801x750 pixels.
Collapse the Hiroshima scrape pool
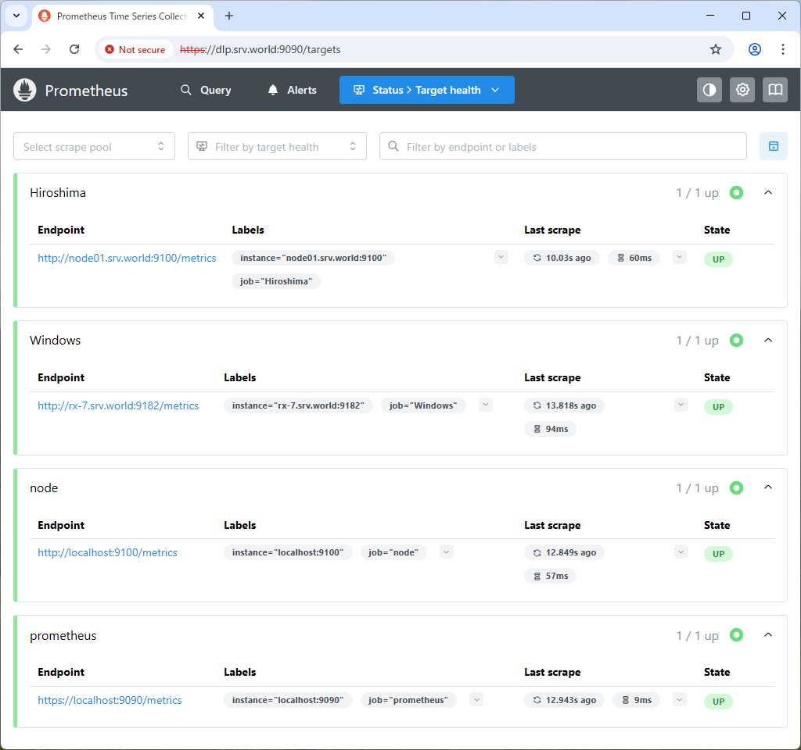768,193
